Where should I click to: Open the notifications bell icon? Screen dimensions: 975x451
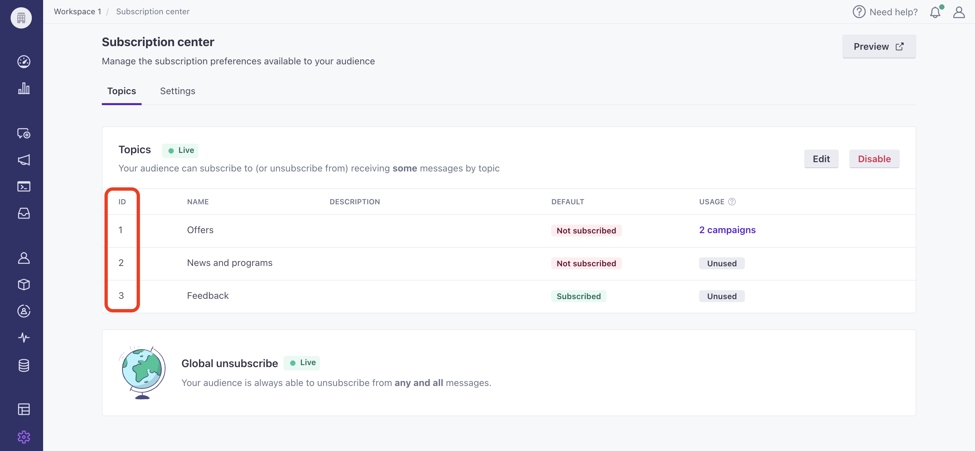(x=936, y=12)
